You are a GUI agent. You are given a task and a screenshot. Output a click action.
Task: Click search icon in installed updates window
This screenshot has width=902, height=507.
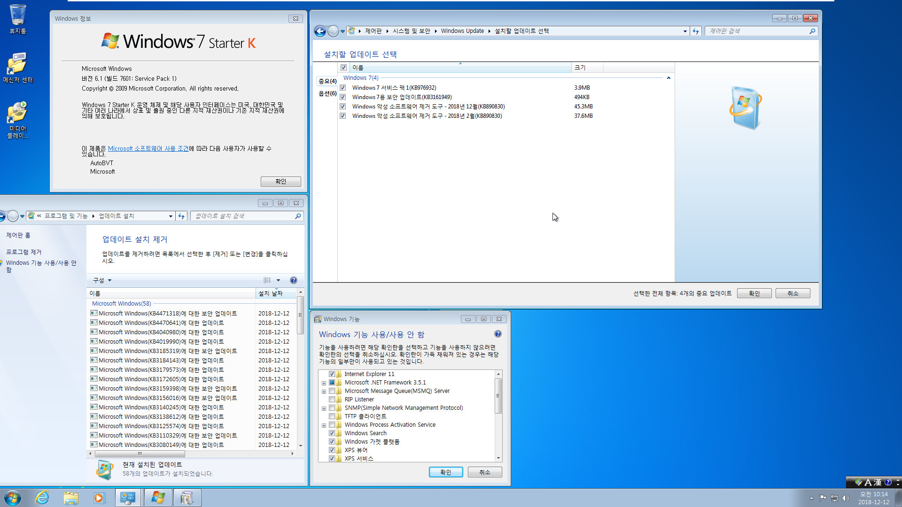point(298,216)
